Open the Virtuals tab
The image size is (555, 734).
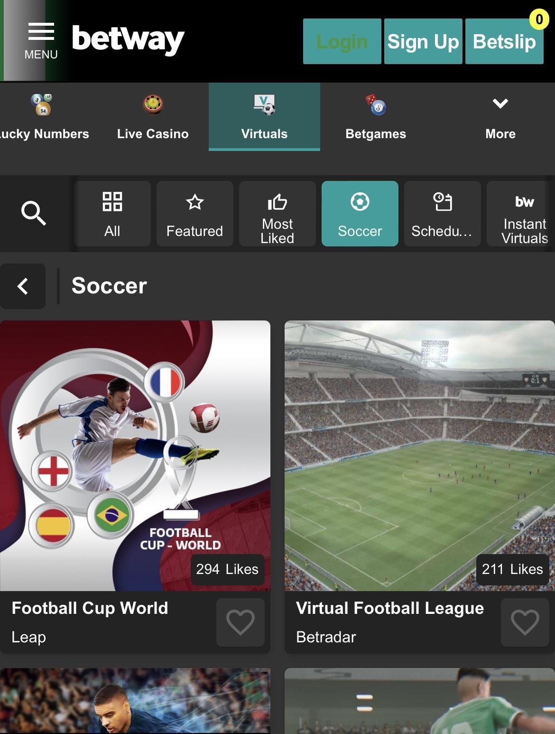pyautogui.click(x=264, y=117)
